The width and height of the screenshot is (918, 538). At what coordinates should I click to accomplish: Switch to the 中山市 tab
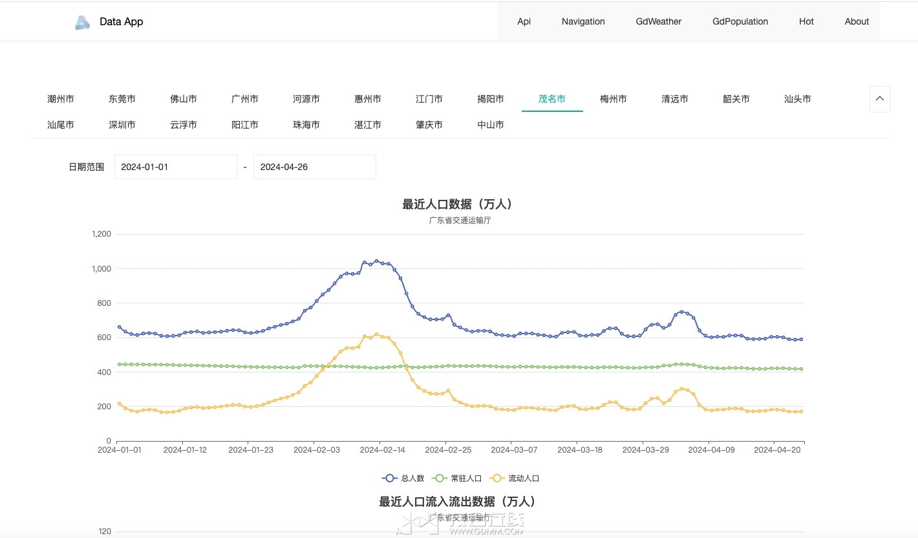[x=491, y=125]
